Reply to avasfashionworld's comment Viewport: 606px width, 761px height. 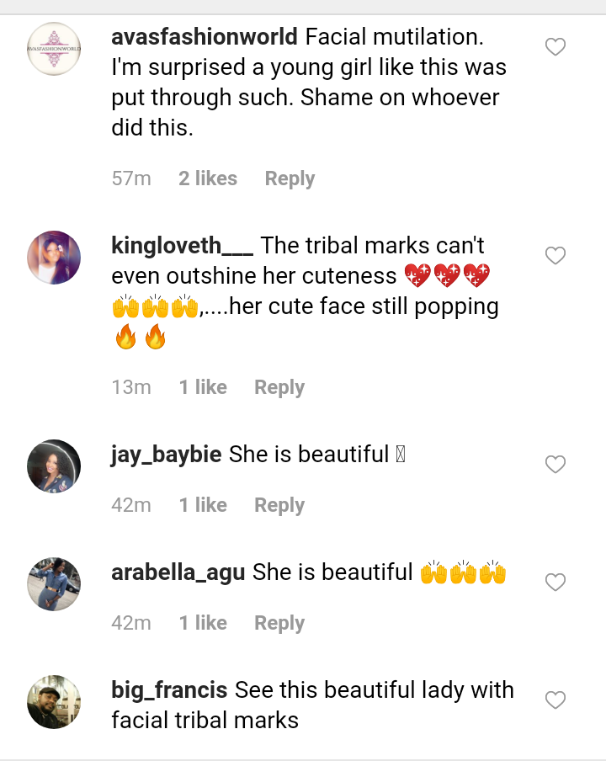pyautogui.click(x=290, y=178)
